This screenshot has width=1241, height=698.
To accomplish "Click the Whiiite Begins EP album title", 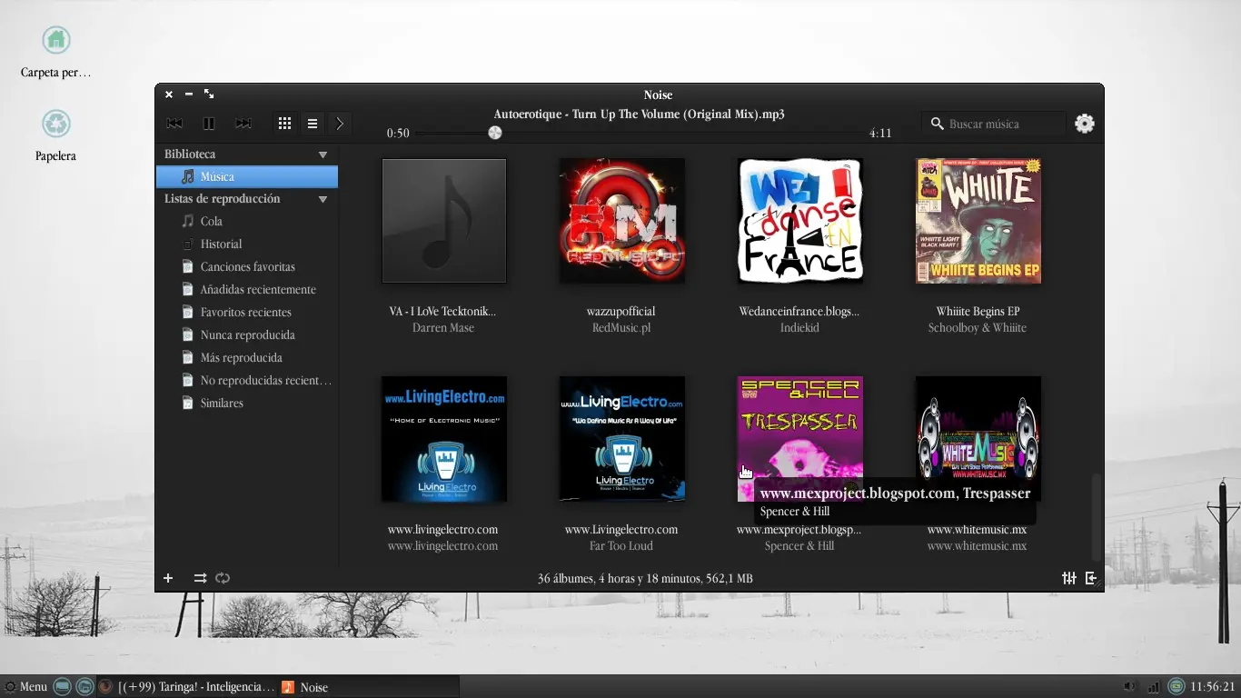I will (x=978, y=312).
